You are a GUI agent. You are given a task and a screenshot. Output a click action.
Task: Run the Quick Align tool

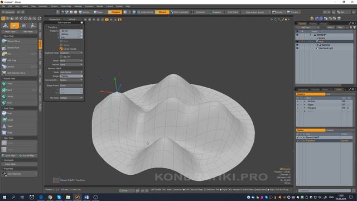coord(10,156)
